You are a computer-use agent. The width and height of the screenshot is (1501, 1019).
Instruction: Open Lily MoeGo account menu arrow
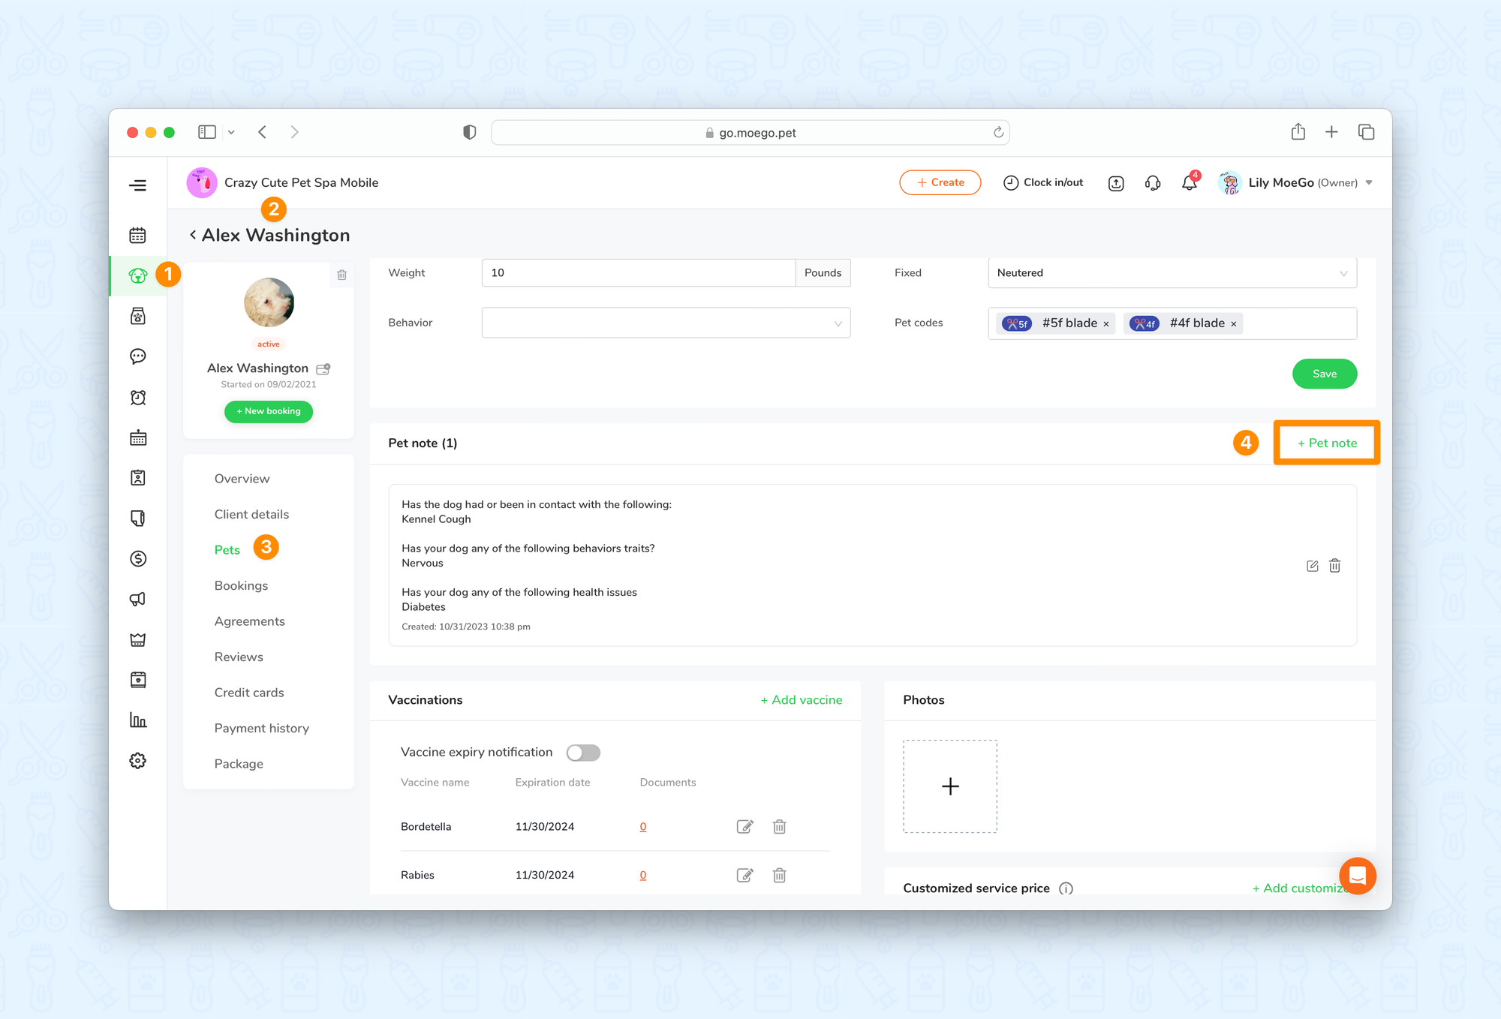point(1369,183)
